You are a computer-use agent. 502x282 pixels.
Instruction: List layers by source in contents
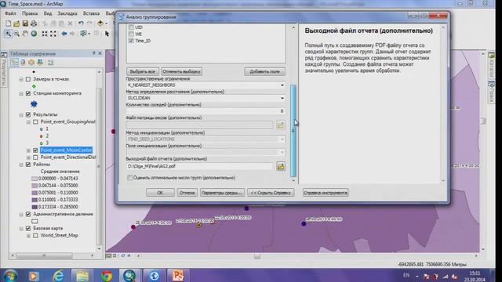click(x=23, y=63)
